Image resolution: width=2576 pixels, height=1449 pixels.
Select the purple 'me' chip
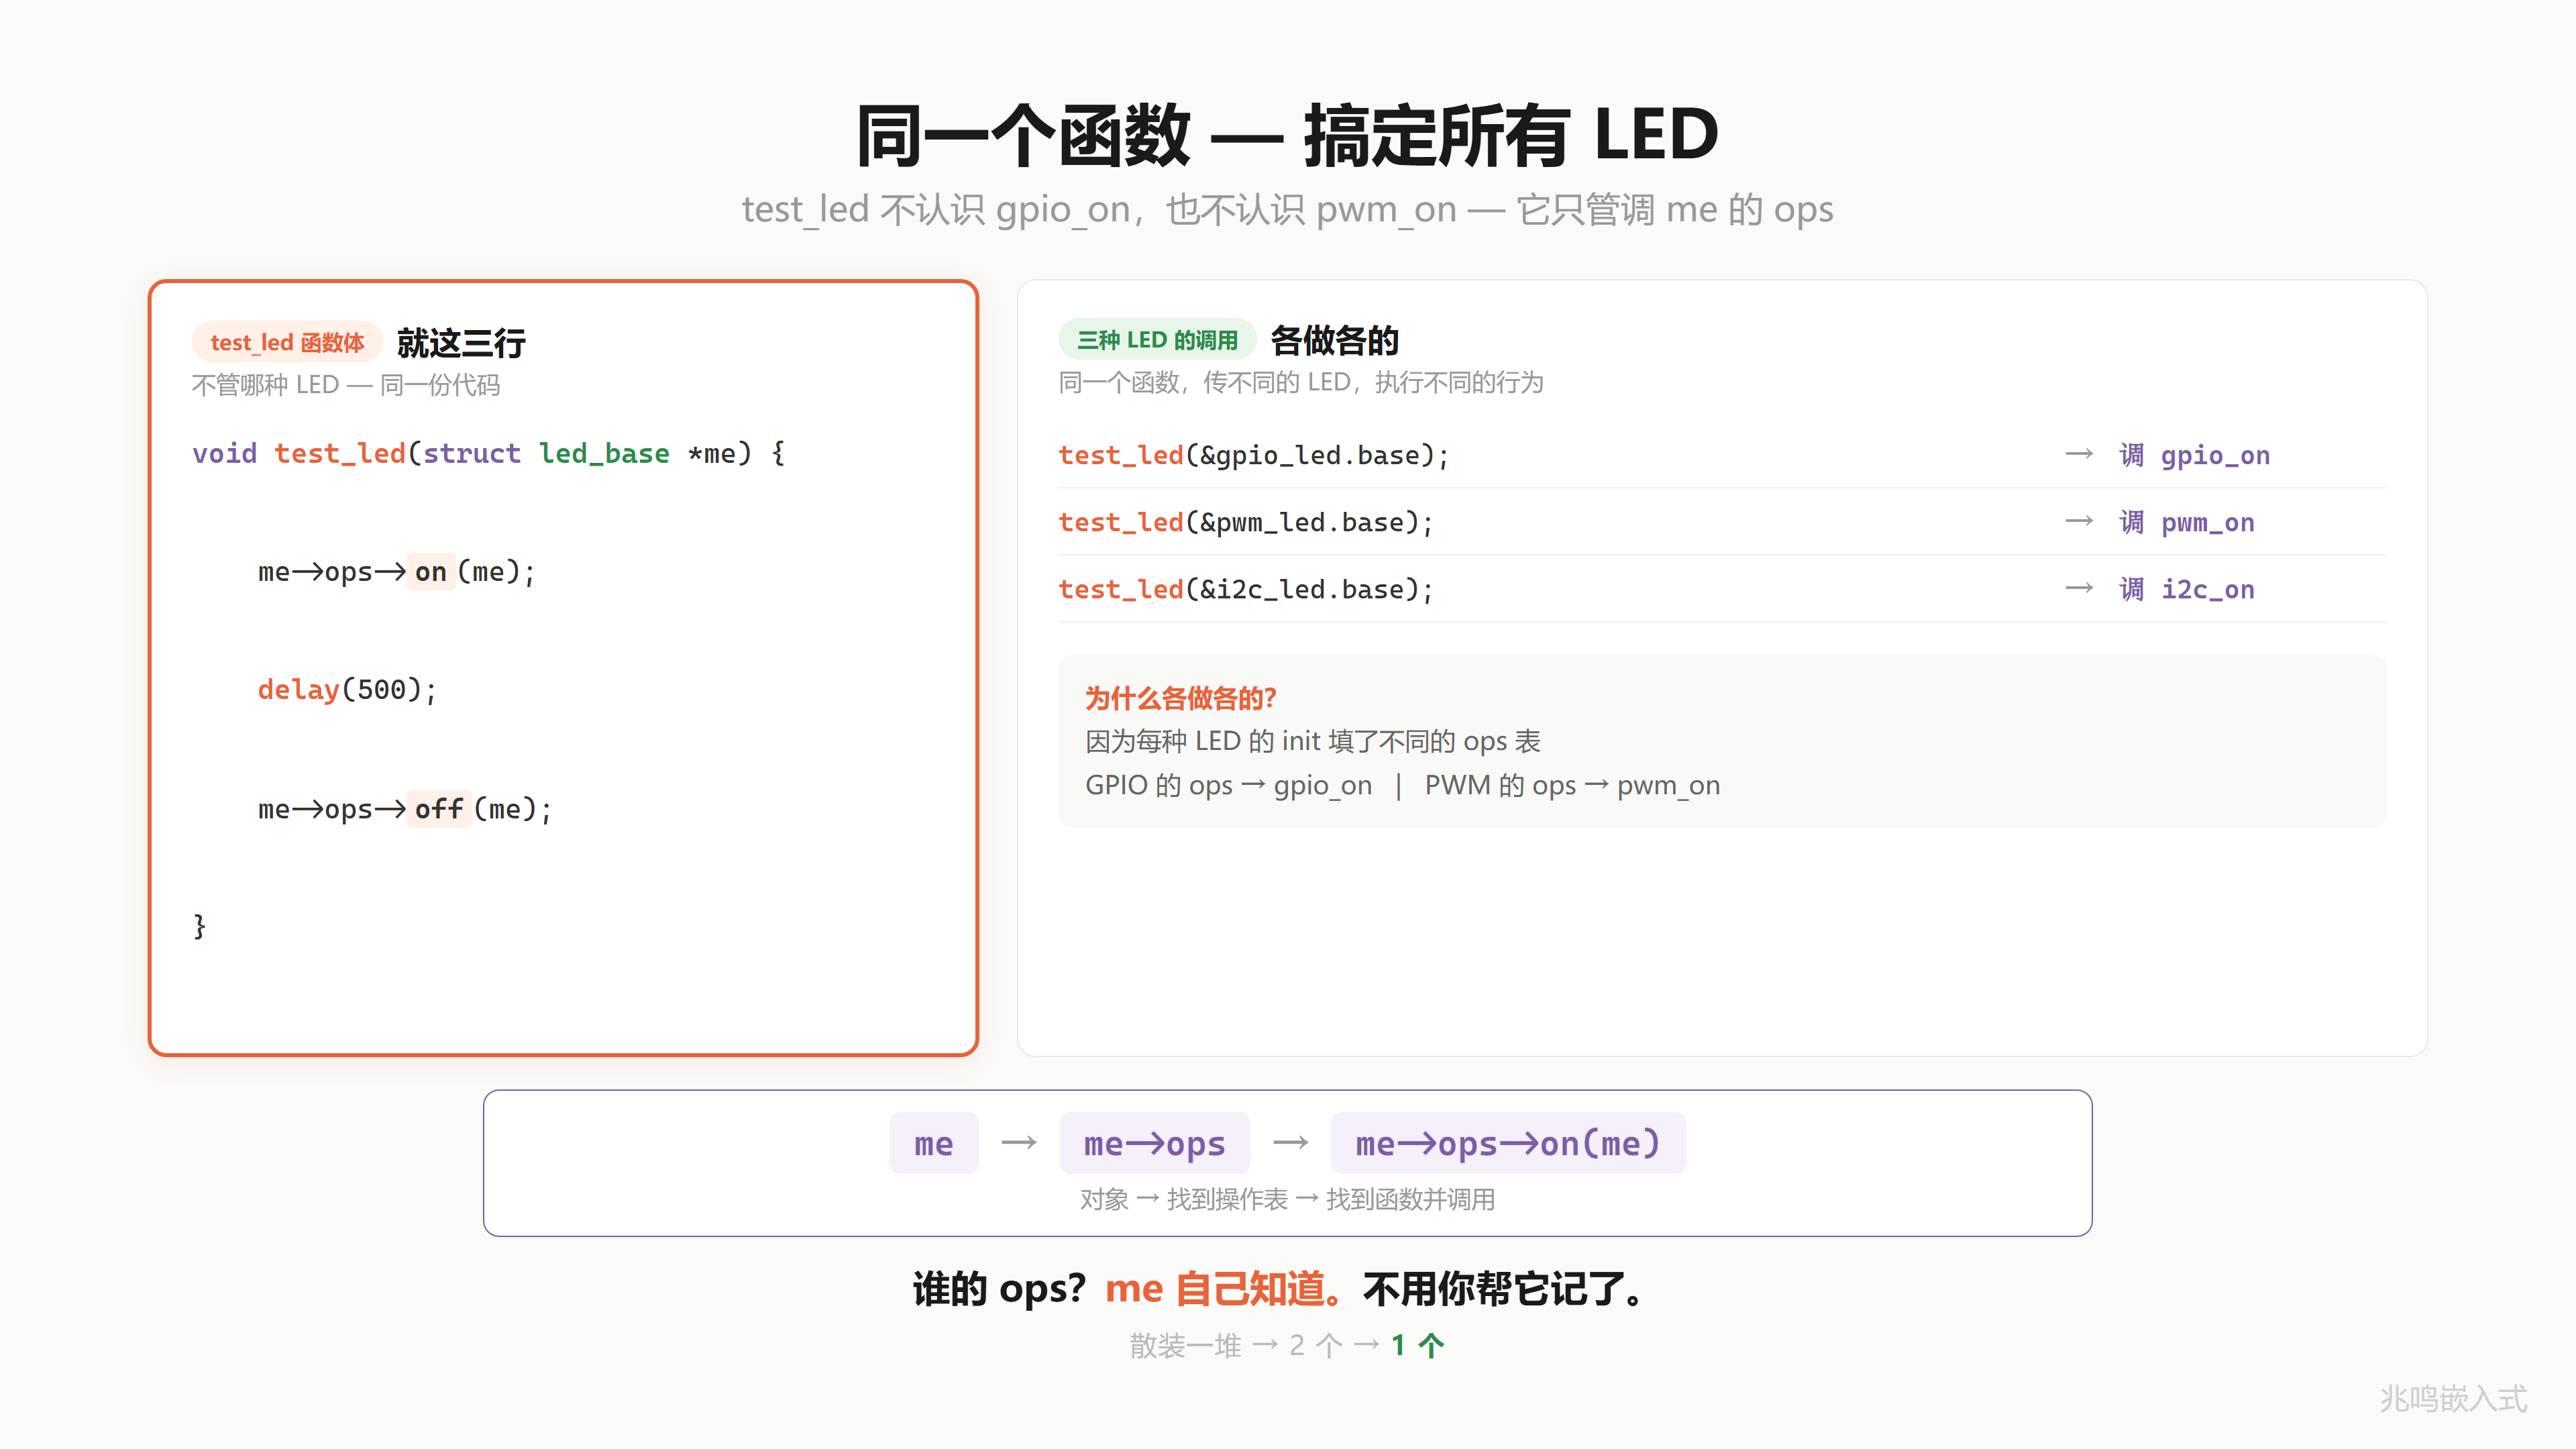[933, 1143]
